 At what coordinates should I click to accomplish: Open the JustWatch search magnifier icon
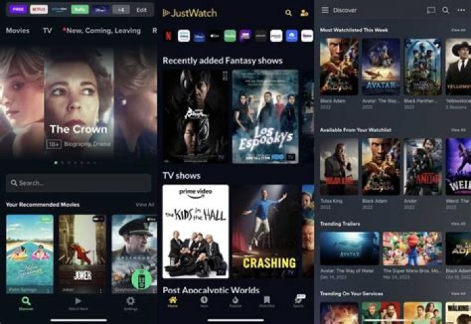point(288,12)
